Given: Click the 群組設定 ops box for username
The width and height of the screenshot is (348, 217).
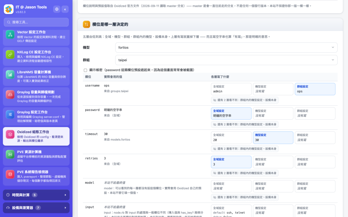Looking at the screenshot, I should tap(315, 89).
